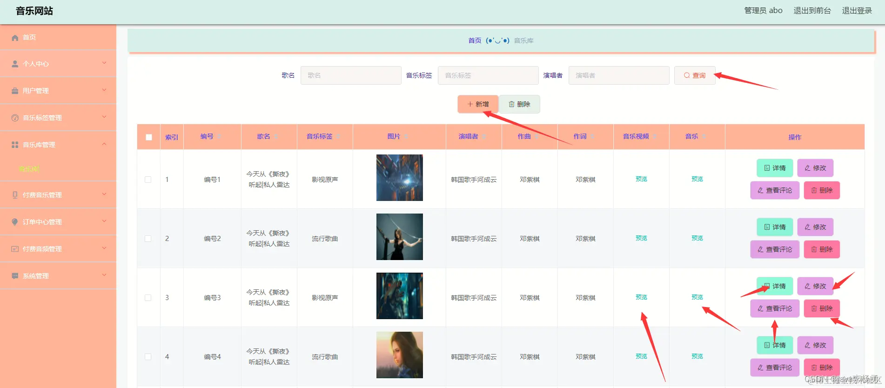Click 修改 for row 编号4
Screen dimensions: 885x388
(815, 345)
